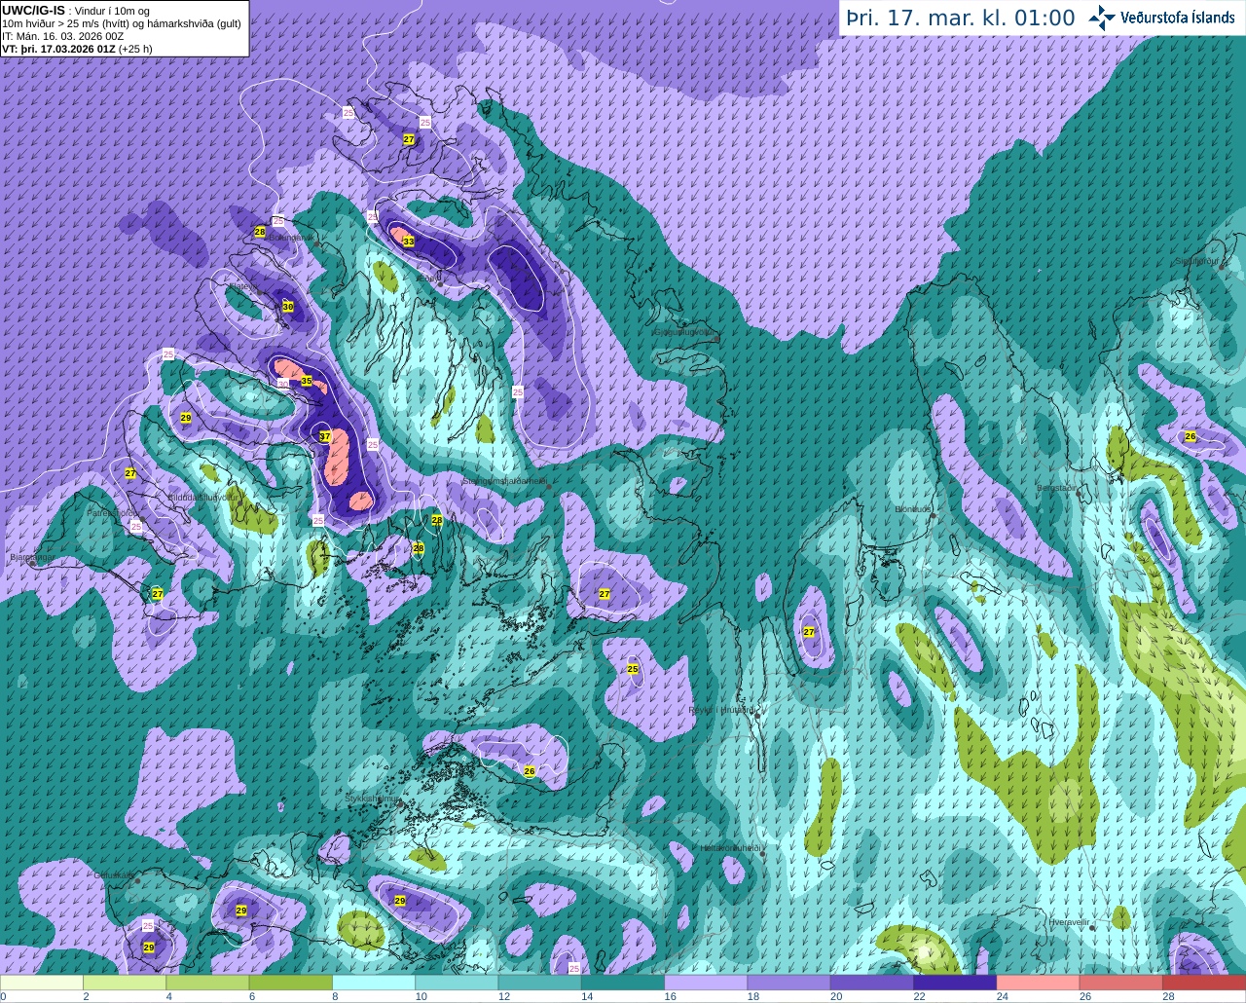Click the yellow 37 gust marker
This screenshot has height=1003, width=1246.
[x=325, y=436]
